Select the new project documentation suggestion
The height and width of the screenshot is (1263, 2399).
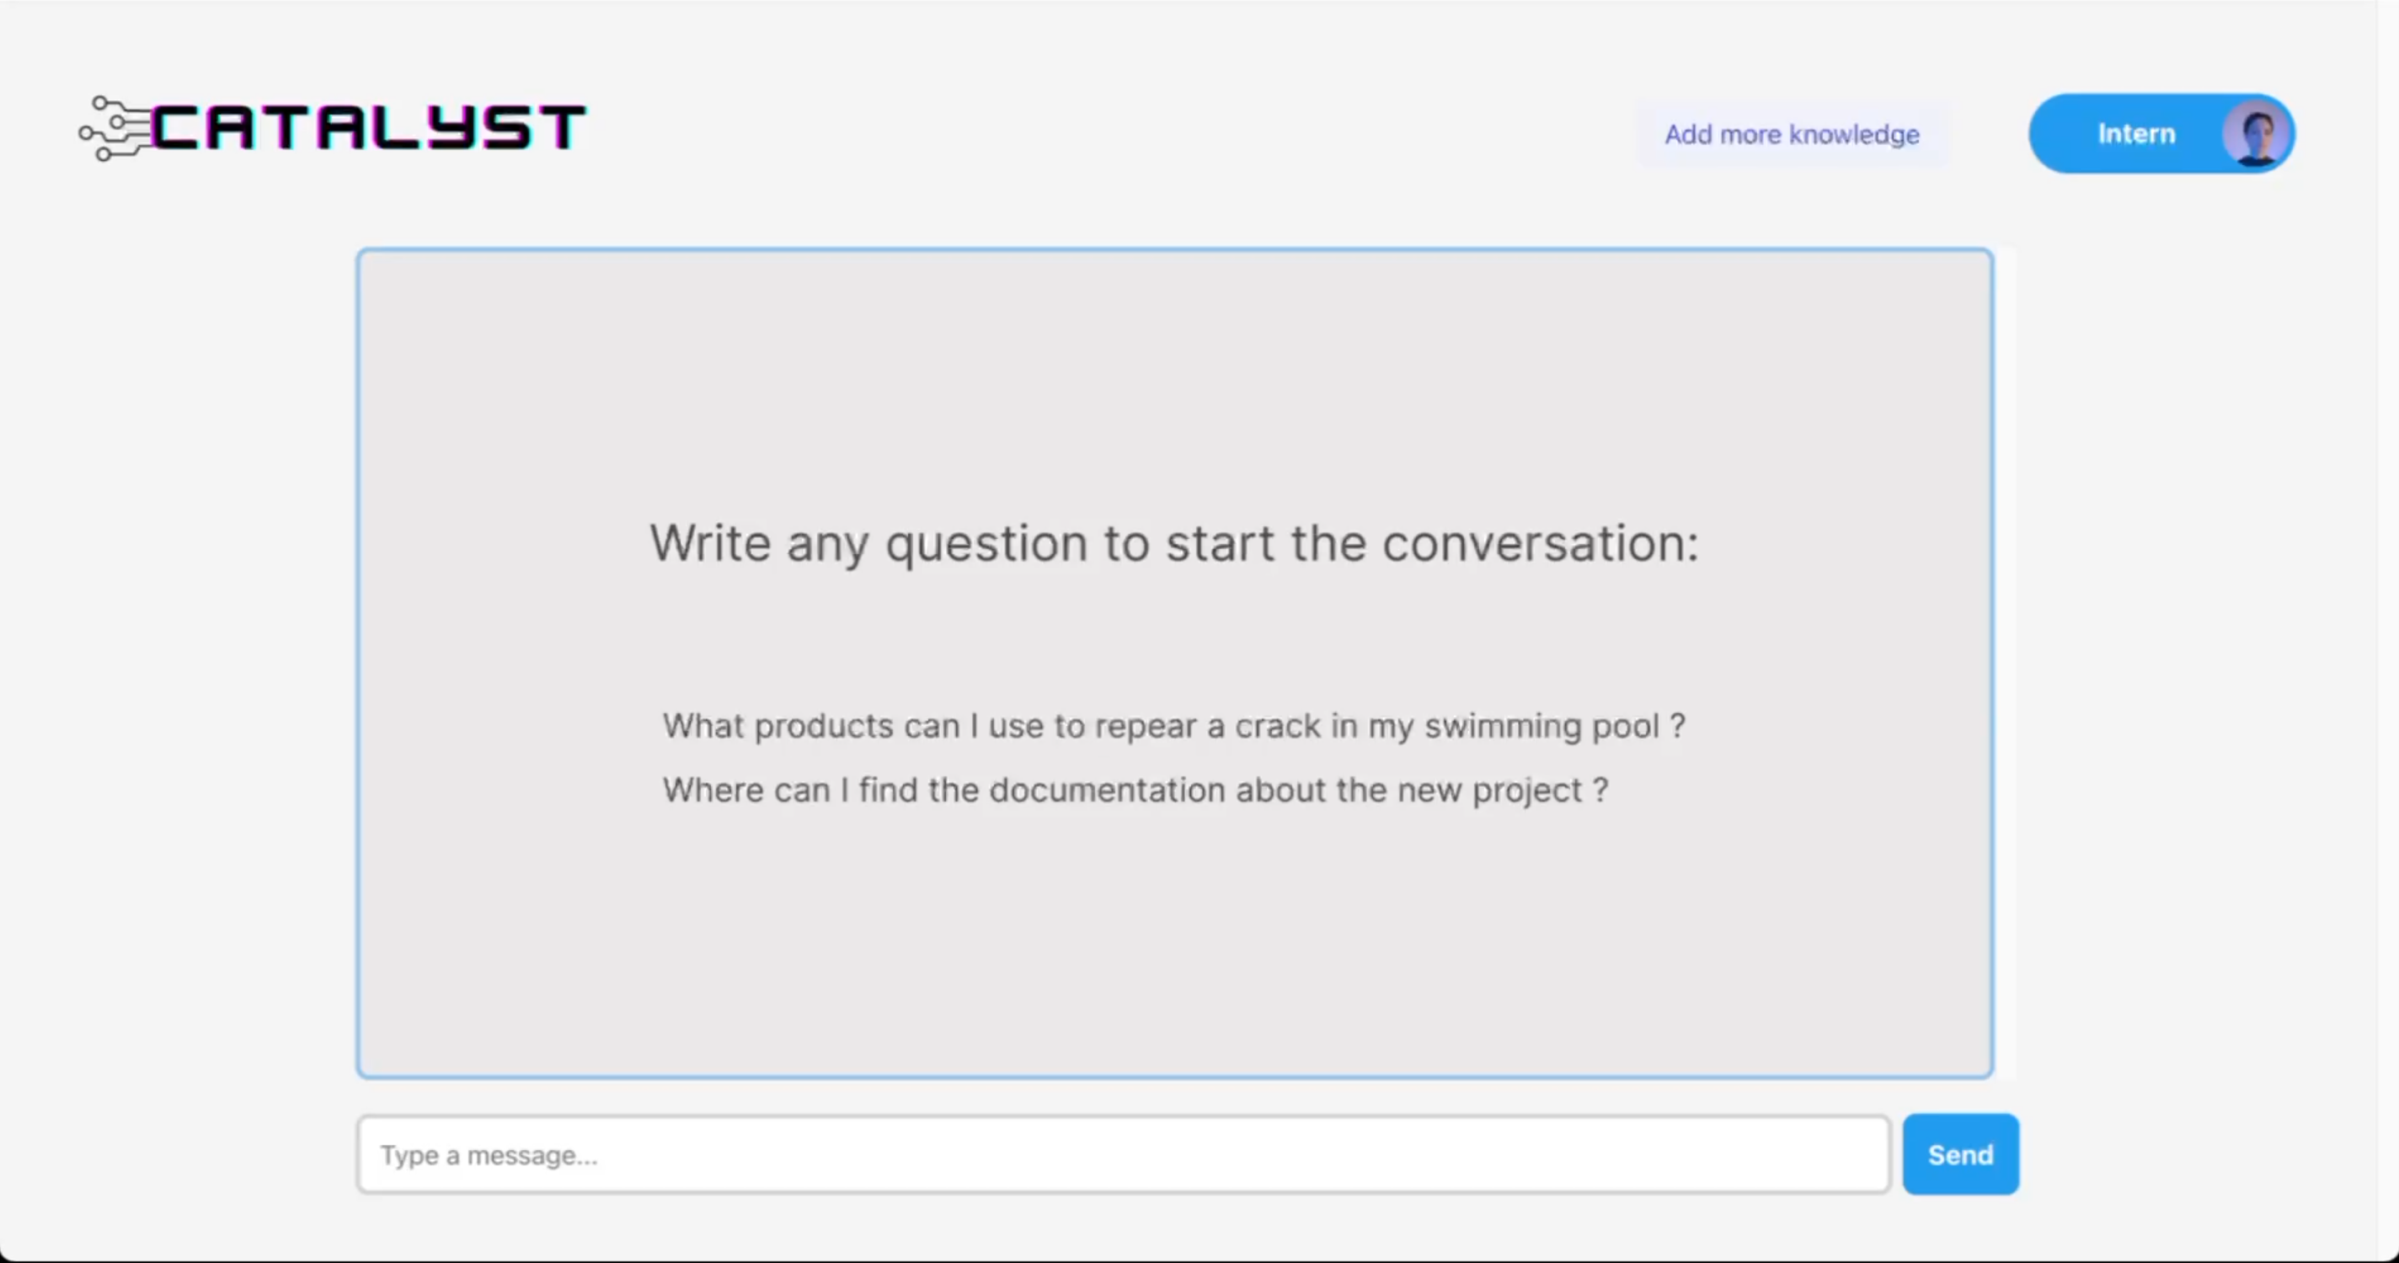[x=1135, y=790]
